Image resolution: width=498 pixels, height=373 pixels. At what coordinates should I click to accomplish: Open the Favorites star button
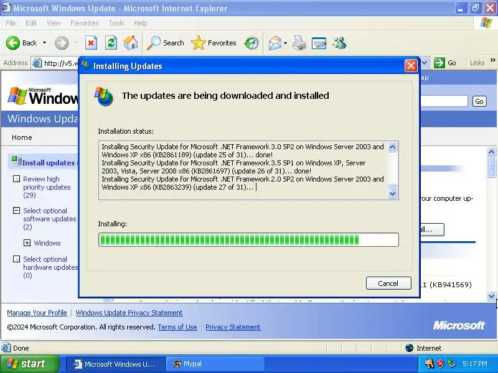coord(214,43)
